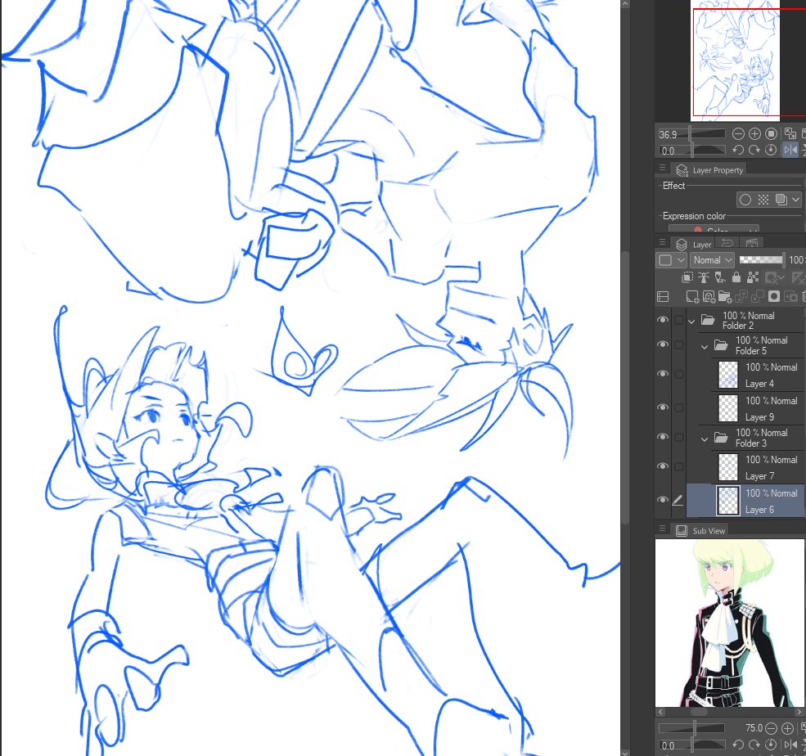Hide Layer 6 with its eye toggle
This screenshot has width=806, height=756.
[x=663, y=499]
